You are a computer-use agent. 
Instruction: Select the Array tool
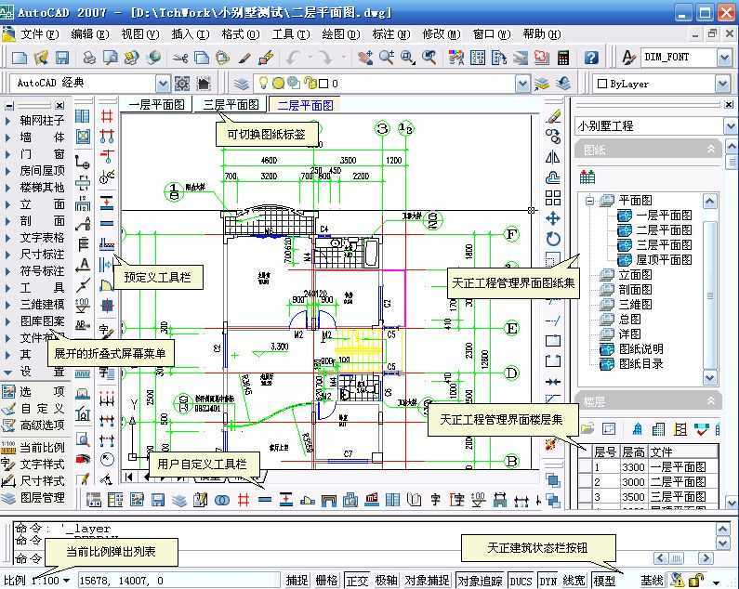(x=553, y=198)
